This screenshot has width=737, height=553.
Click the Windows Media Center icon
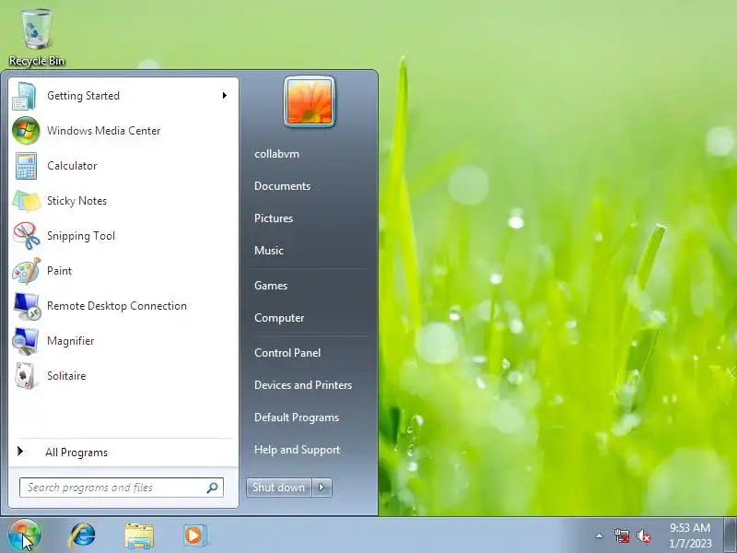click(26, 130)
